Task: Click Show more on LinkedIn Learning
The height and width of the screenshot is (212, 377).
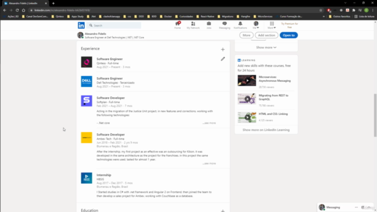Action: pos(266,130)
